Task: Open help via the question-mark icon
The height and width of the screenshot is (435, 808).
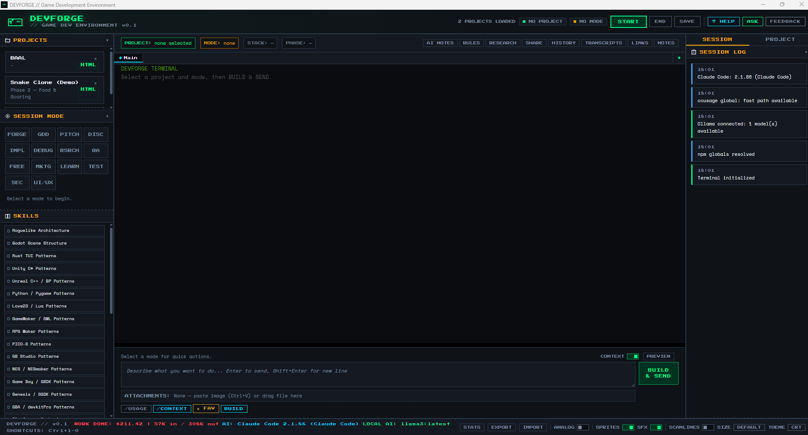Action: click(723, 21)
